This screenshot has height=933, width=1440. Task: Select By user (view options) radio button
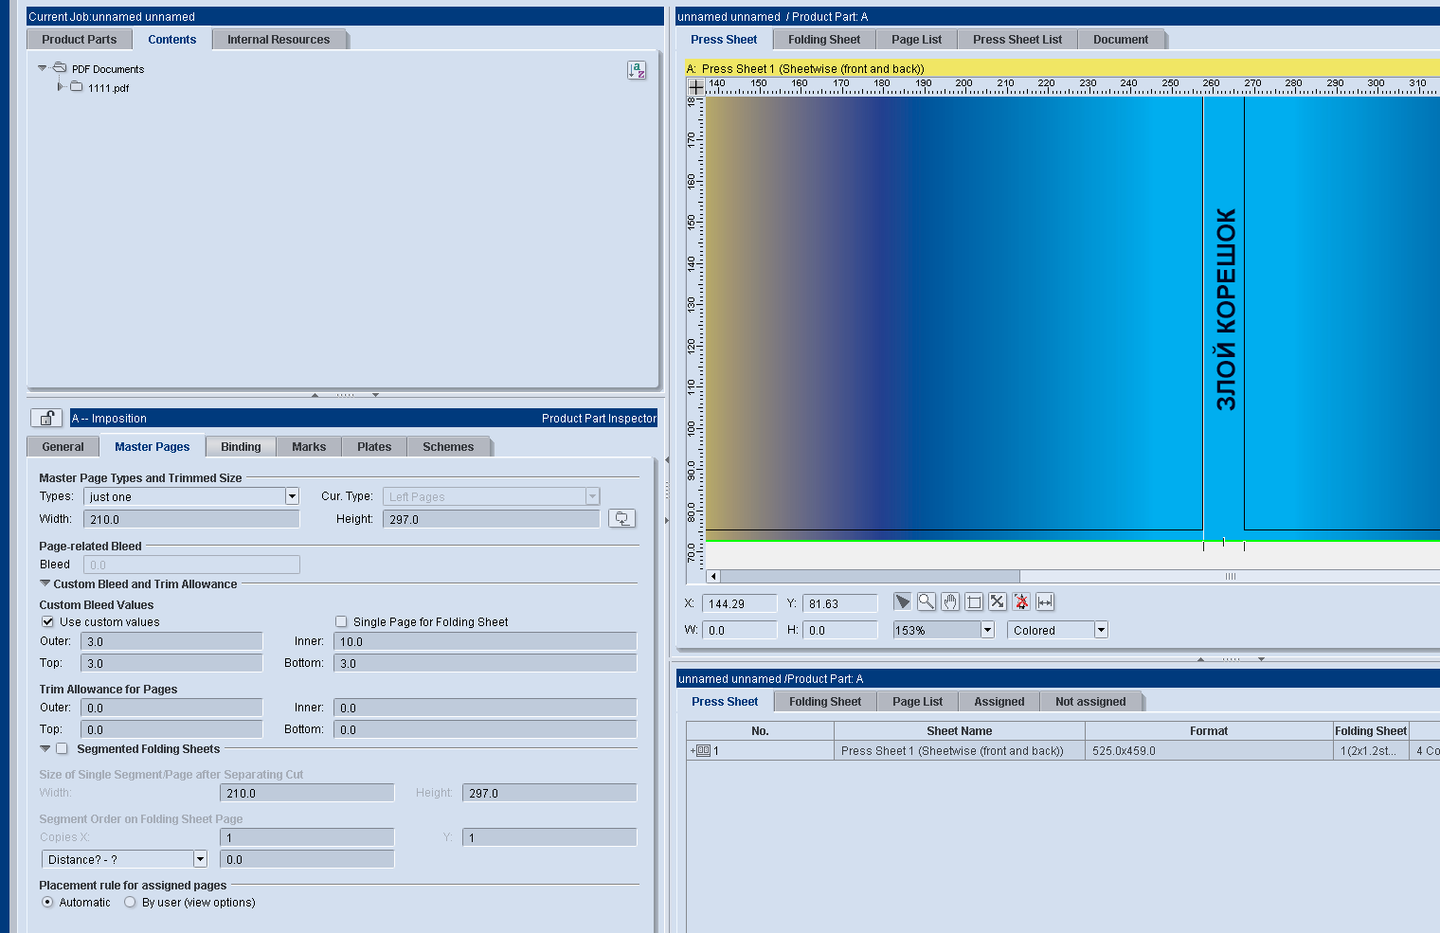pyautogui.click(x=130, y=902)
